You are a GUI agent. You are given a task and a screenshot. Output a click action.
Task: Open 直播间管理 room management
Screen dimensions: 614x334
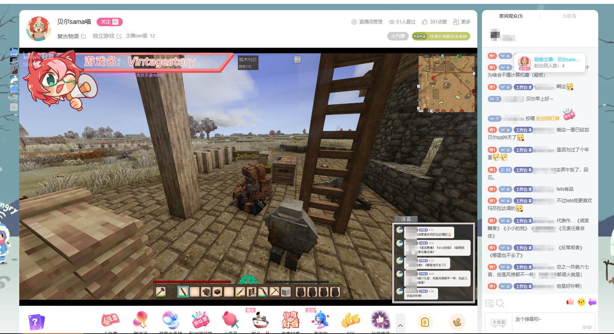[x=367, y=22]
